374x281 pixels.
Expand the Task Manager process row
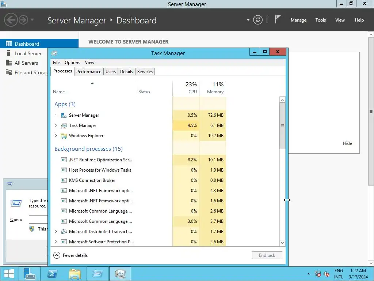click(x=56, y=125)
